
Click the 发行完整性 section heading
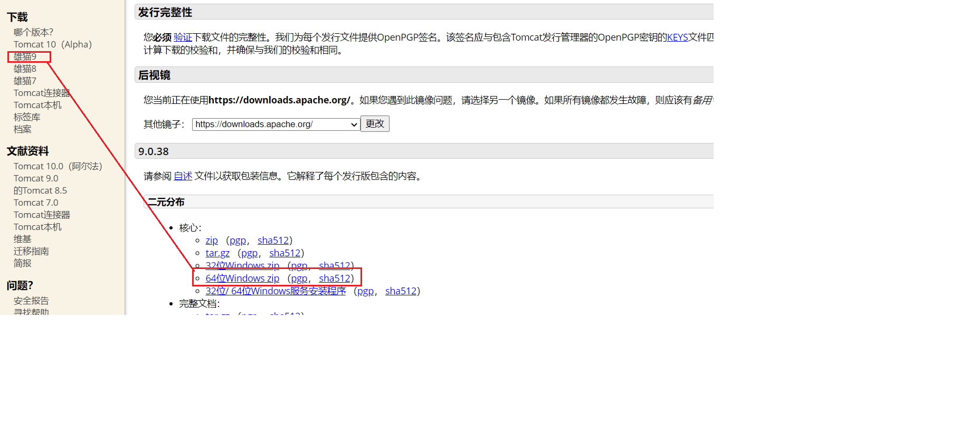(x=165, y=12)
